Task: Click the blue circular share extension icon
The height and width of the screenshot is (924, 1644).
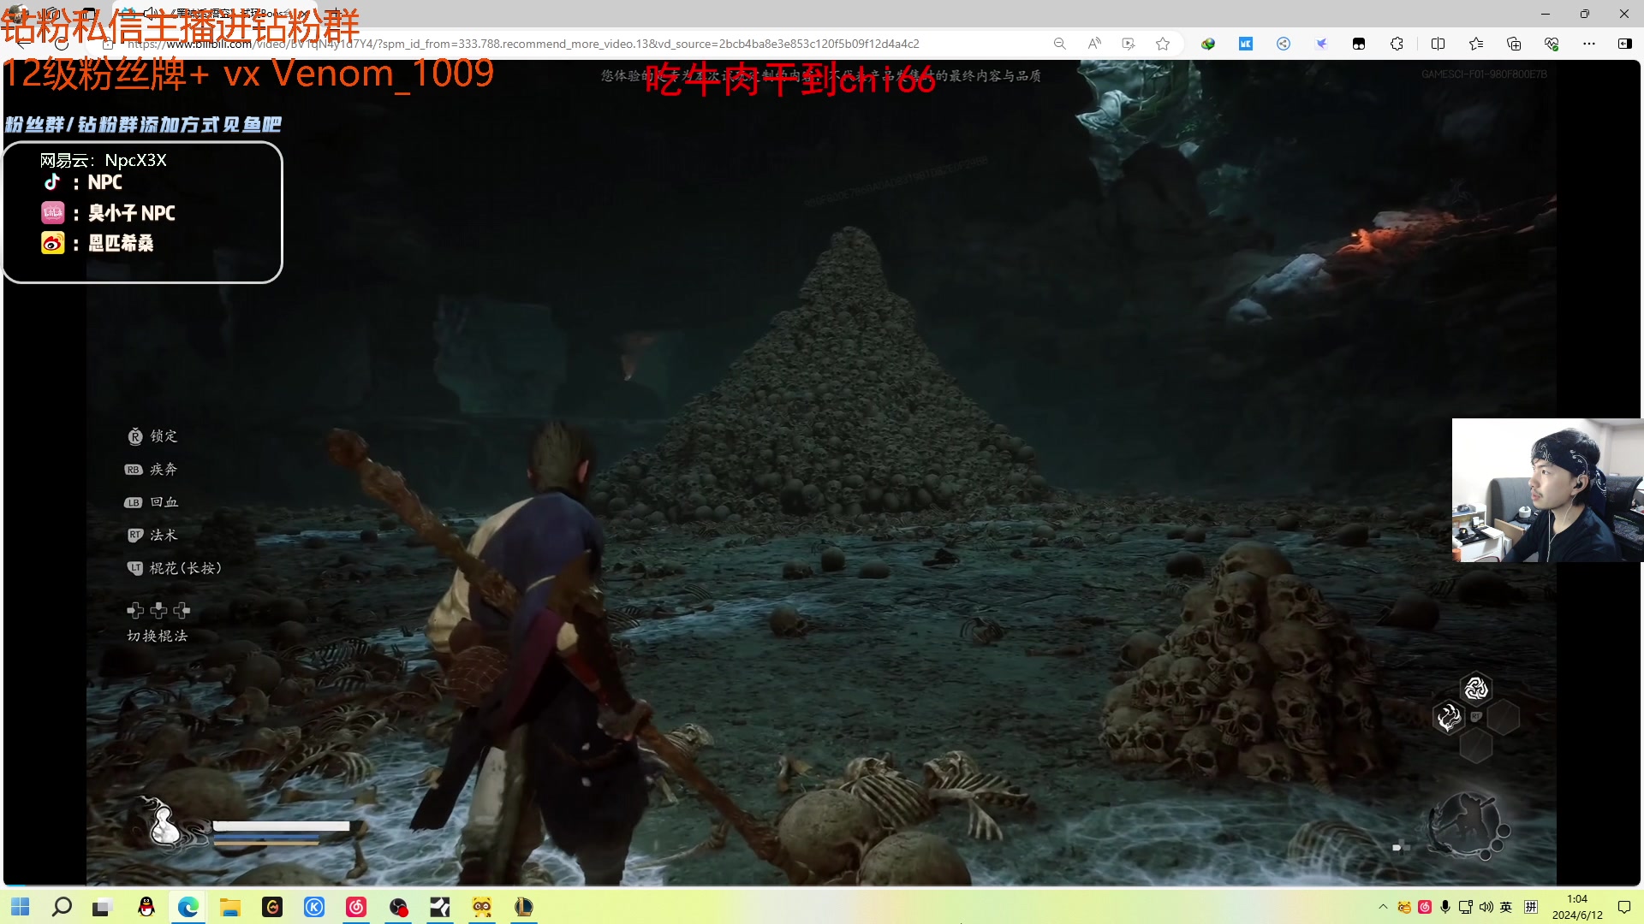Action: coord(1284,44)
